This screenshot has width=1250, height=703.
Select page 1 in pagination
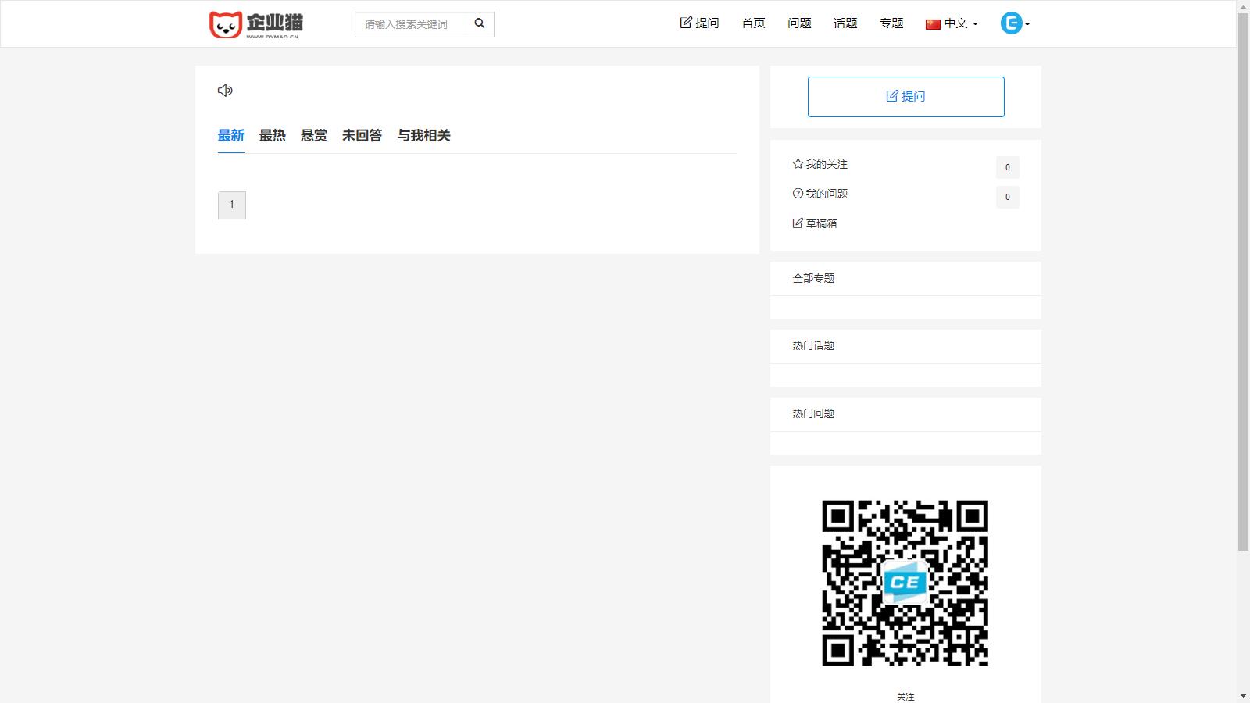point(231,204)
